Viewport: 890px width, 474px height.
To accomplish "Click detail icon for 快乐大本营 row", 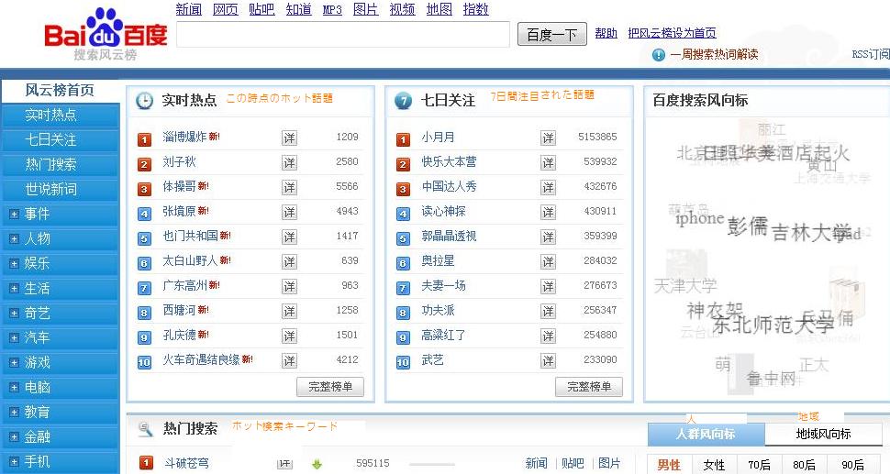I will click(549, 162).
